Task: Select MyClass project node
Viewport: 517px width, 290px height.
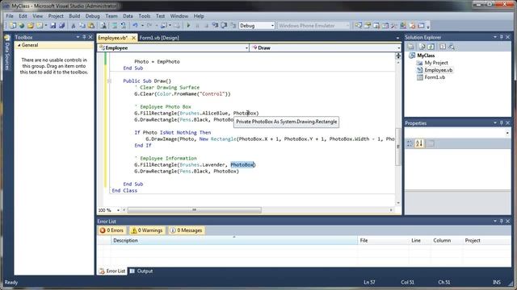Action: 426,56
